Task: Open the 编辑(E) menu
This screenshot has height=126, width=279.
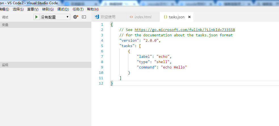Action: pos(5,9)
